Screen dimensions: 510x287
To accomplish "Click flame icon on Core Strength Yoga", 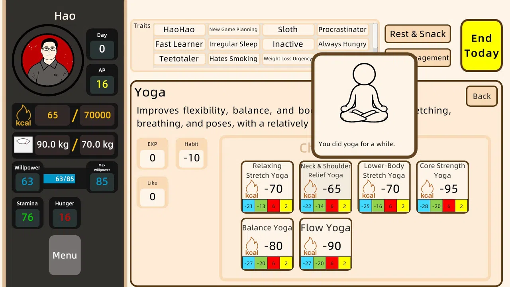I will click(x=427, y=189).
